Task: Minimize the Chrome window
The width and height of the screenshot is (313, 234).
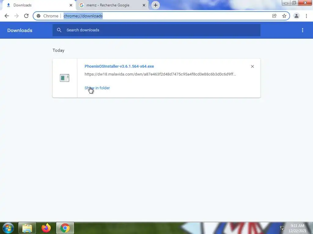Action: coord(286,3)
